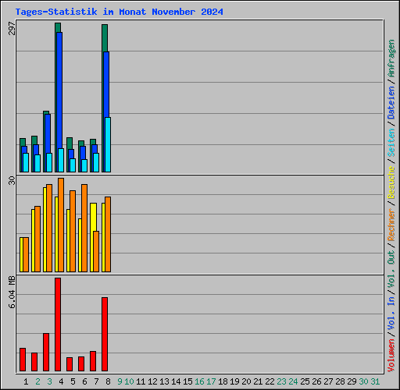This screenshot has width=400, height=390.
Task: Click day label "1" on the x-axis
Action: [26, 381]
